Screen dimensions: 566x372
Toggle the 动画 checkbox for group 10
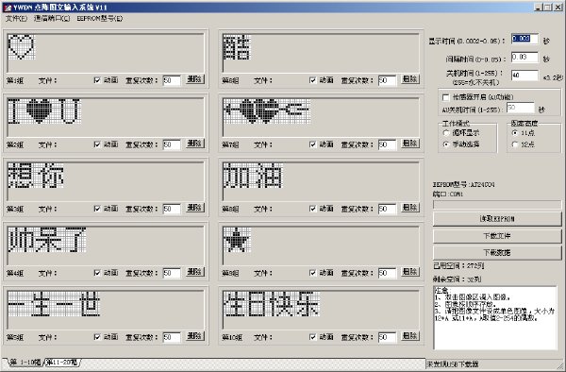[x=312, y=337]
